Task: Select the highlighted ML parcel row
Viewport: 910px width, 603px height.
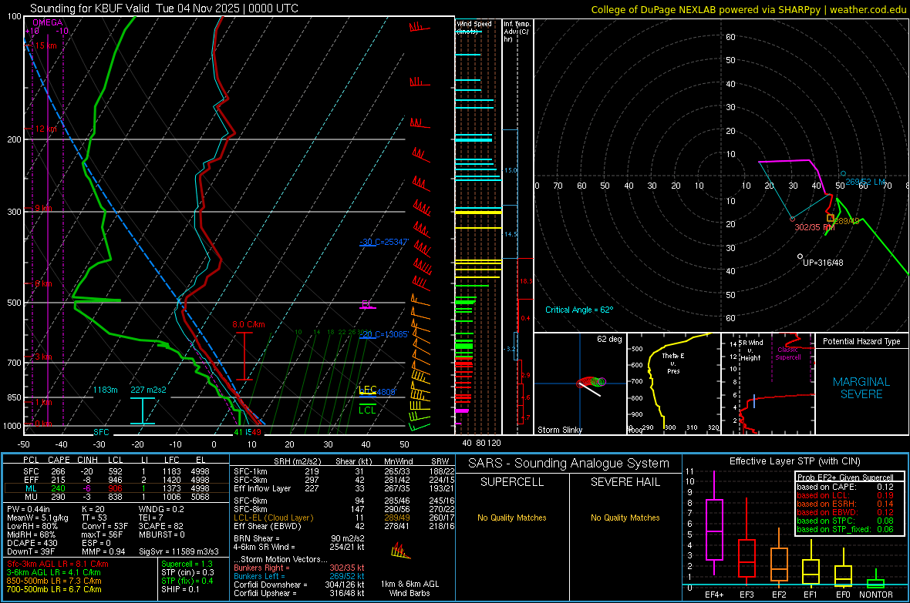Action: [116, 488]
